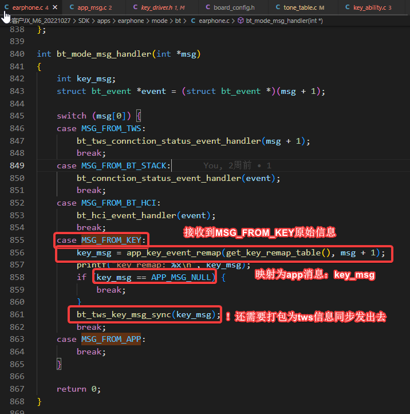Viewport: 410px width, 414px height.
Task: Click 'MSG_FROM_BT_STACK' case label
Action: coord(124,165)
